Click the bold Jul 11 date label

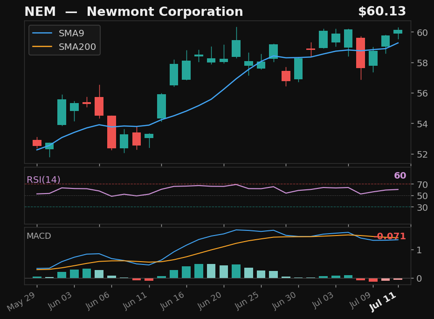point(383,302)
